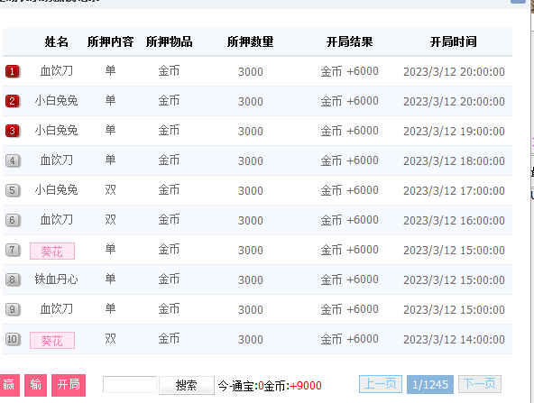Viewport: 534px width, 403px height.
Task: Click the time 2023/3/12 14:00:00
Action: (454, 339)
